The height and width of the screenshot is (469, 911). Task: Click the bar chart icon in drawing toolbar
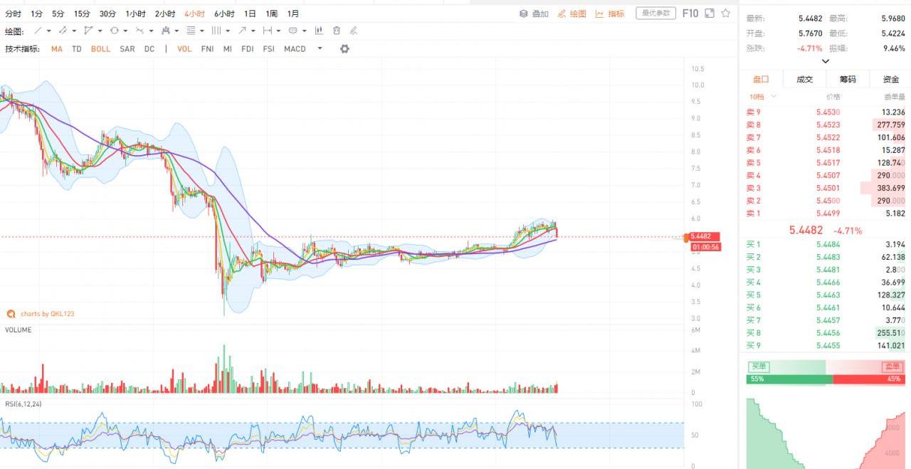(x=318, y=31)
